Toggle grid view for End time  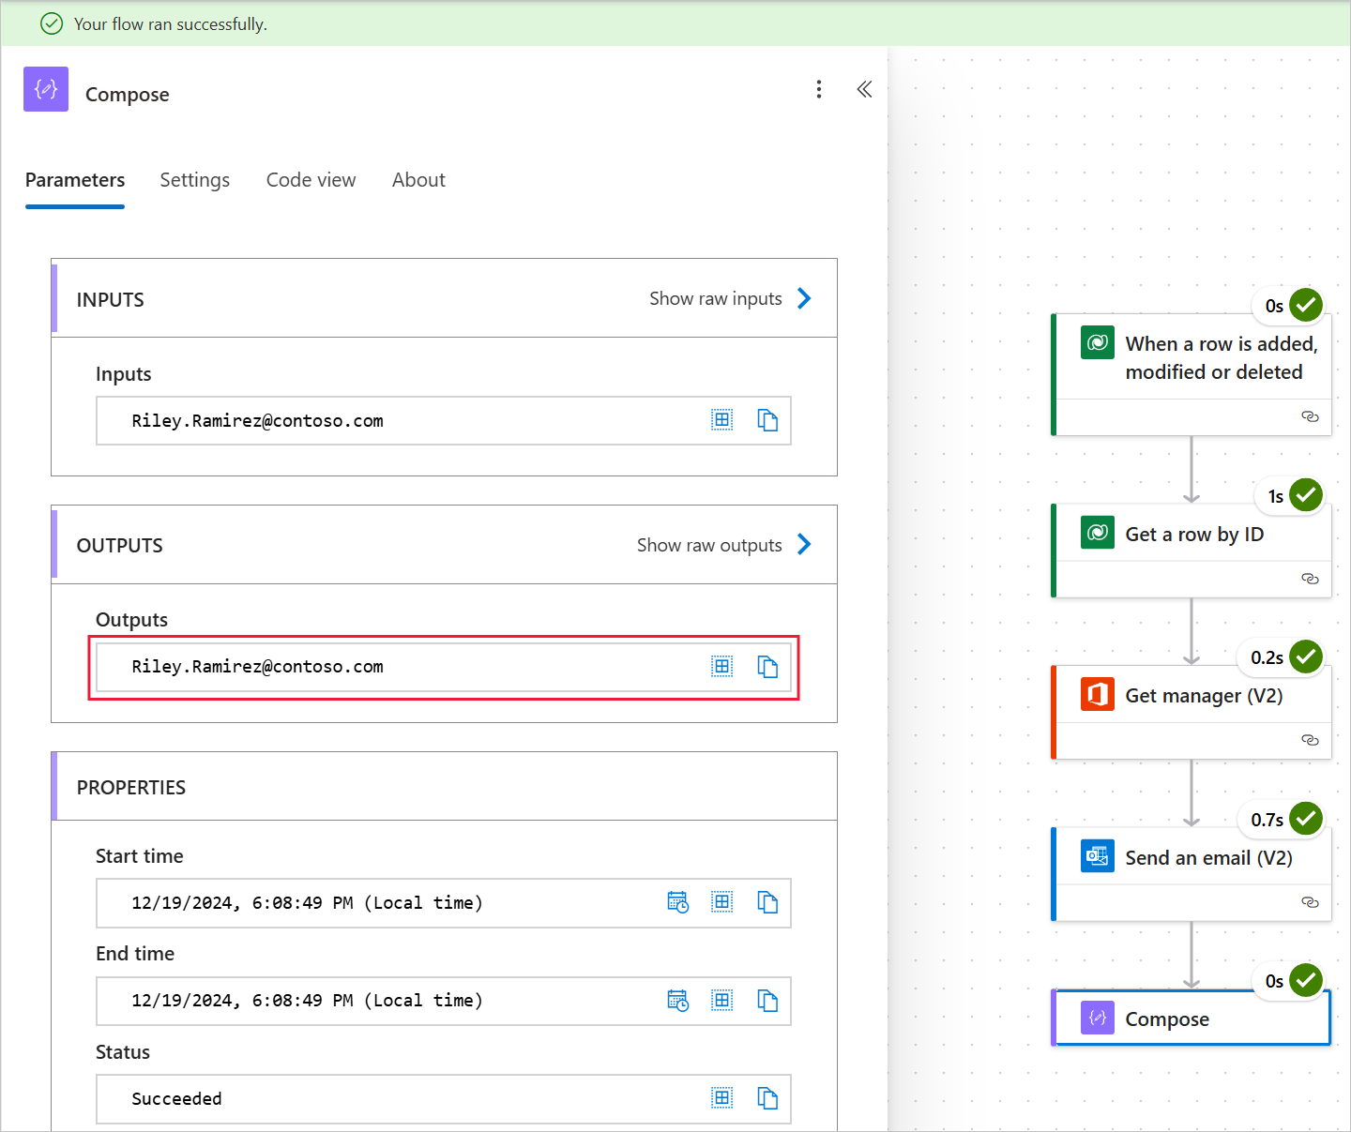pyautogui.click(x=721, y=1001)
